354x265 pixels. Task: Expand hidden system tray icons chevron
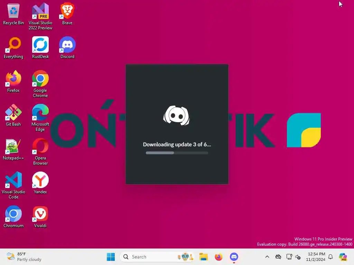click(x=267, y=257)
